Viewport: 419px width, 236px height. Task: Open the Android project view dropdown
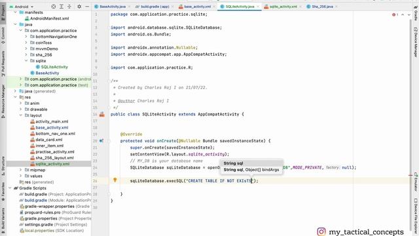coord(22,7)
